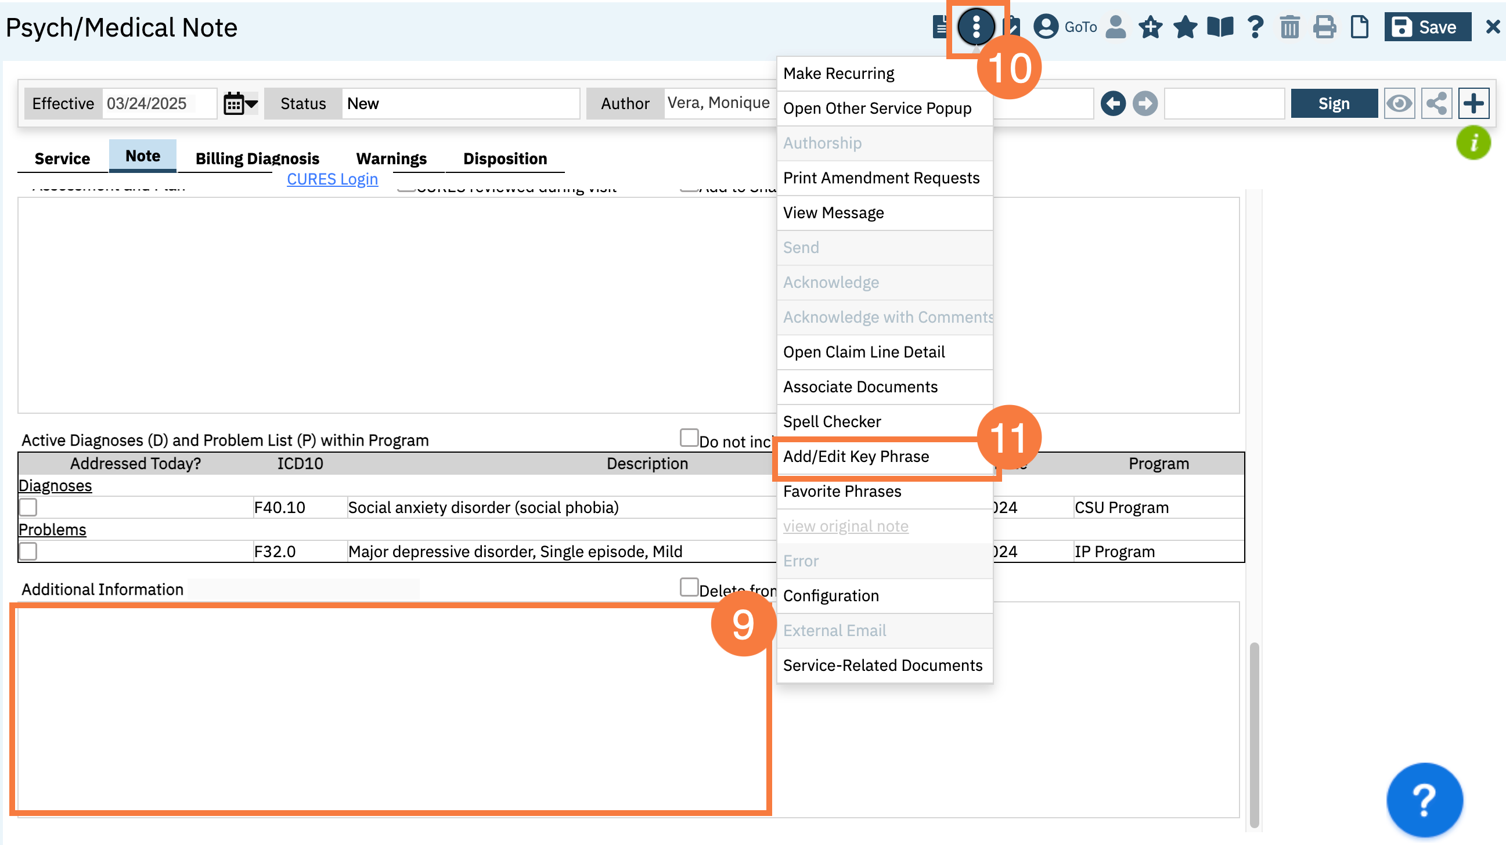The height and width of the screenshot is (845, 1506).
Task: Click the solid star favorites icon
Action: 1185,27
